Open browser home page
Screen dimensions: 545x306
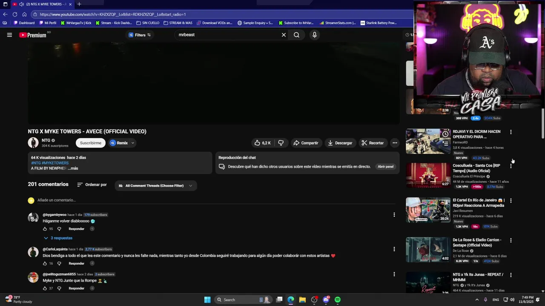click(x=24, y=14)
